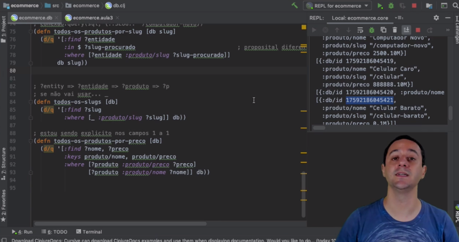Screen dimensions: 459x242
Task: Open Search Everywhere magnifier
Action: click(x=455, y=6)
